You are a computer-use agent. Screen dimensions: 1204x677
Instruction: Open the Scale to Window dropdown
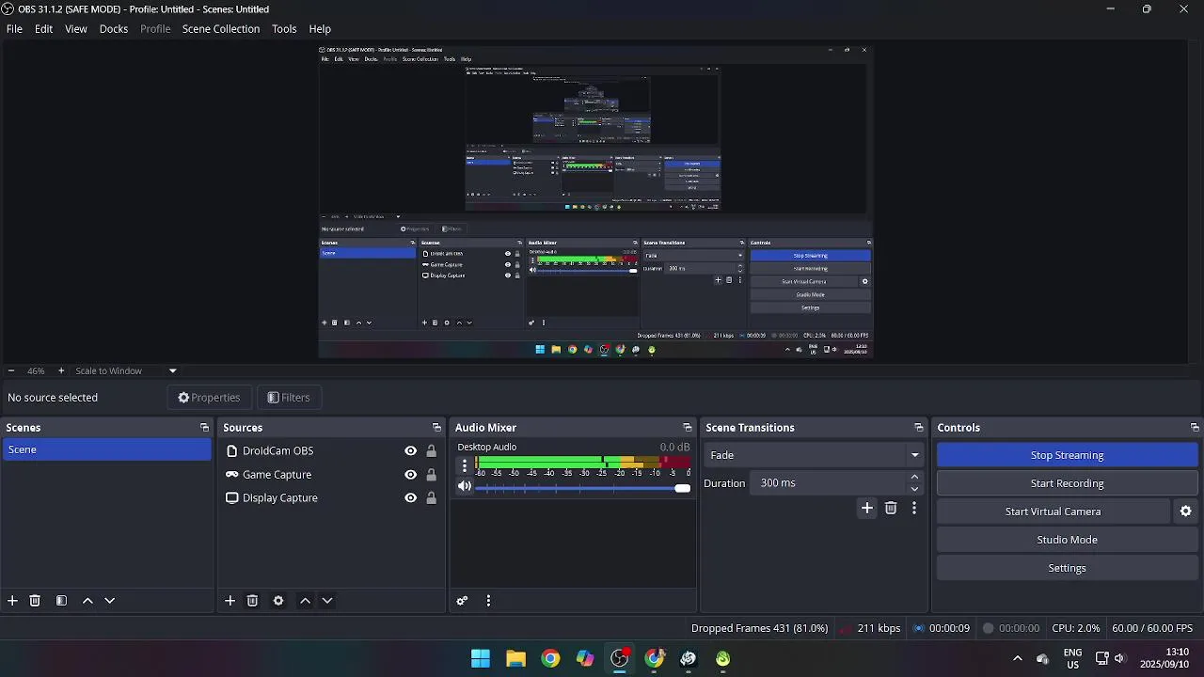tap(126, 370)
